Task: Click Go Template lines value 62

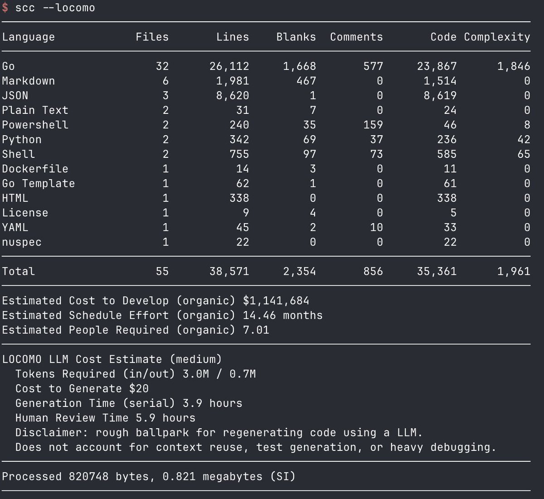Action: 243,184
